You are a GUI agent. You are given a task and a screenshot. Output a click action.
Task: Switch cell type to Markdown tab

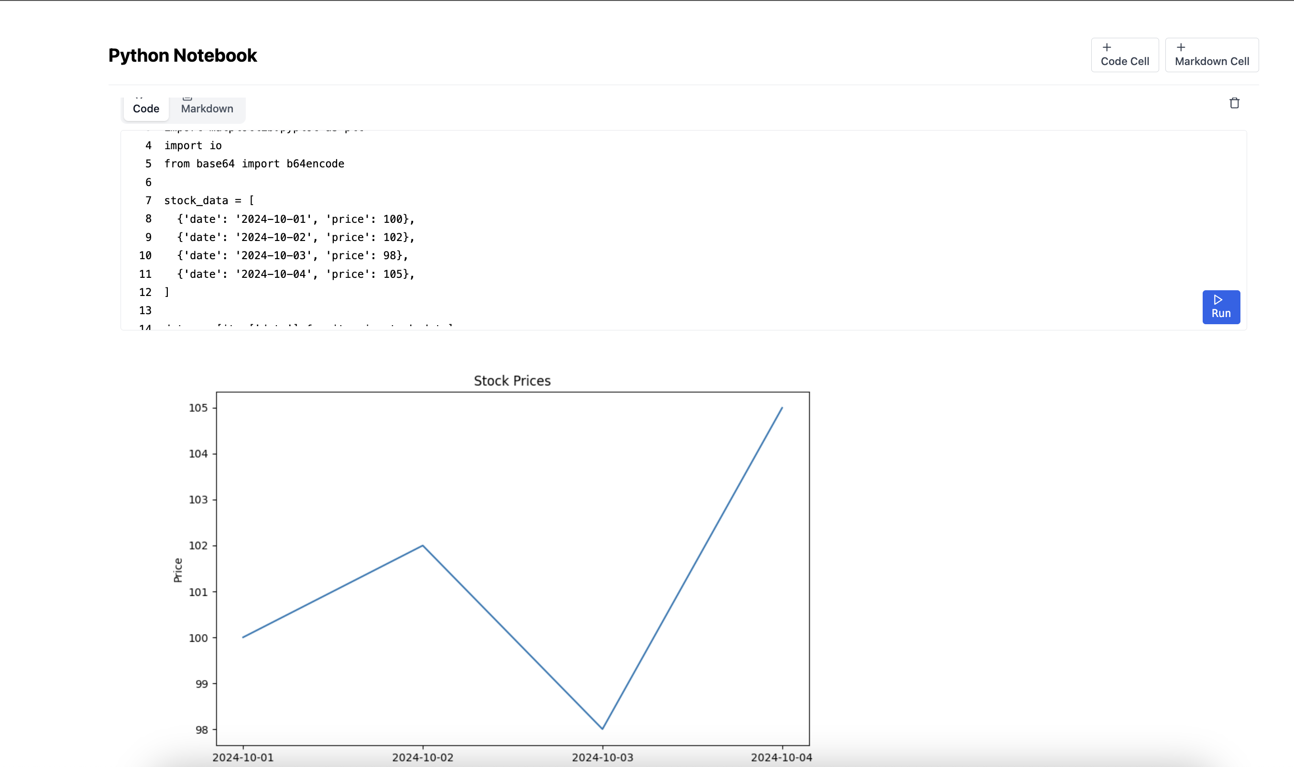click(207, 109)
